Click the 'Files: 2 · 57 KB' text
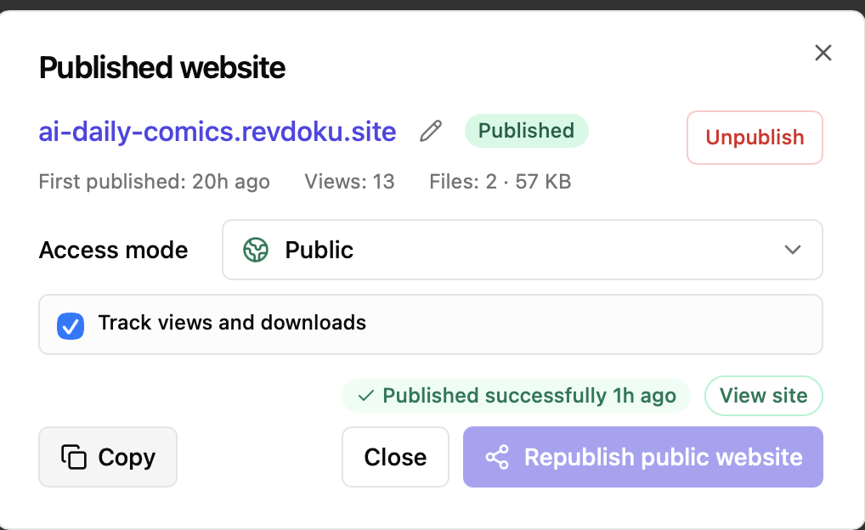This screenshot has width=865, height=530. point(500,182)
